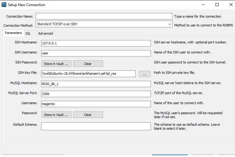
Task: Open the Connection Method dropdown
Action: click(x=104, y=24)
